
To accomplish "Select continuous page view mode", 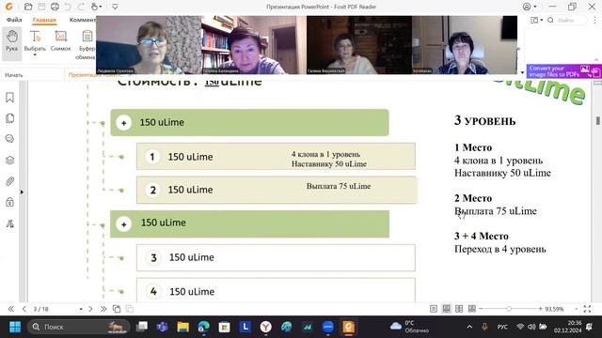I will 446,309.
